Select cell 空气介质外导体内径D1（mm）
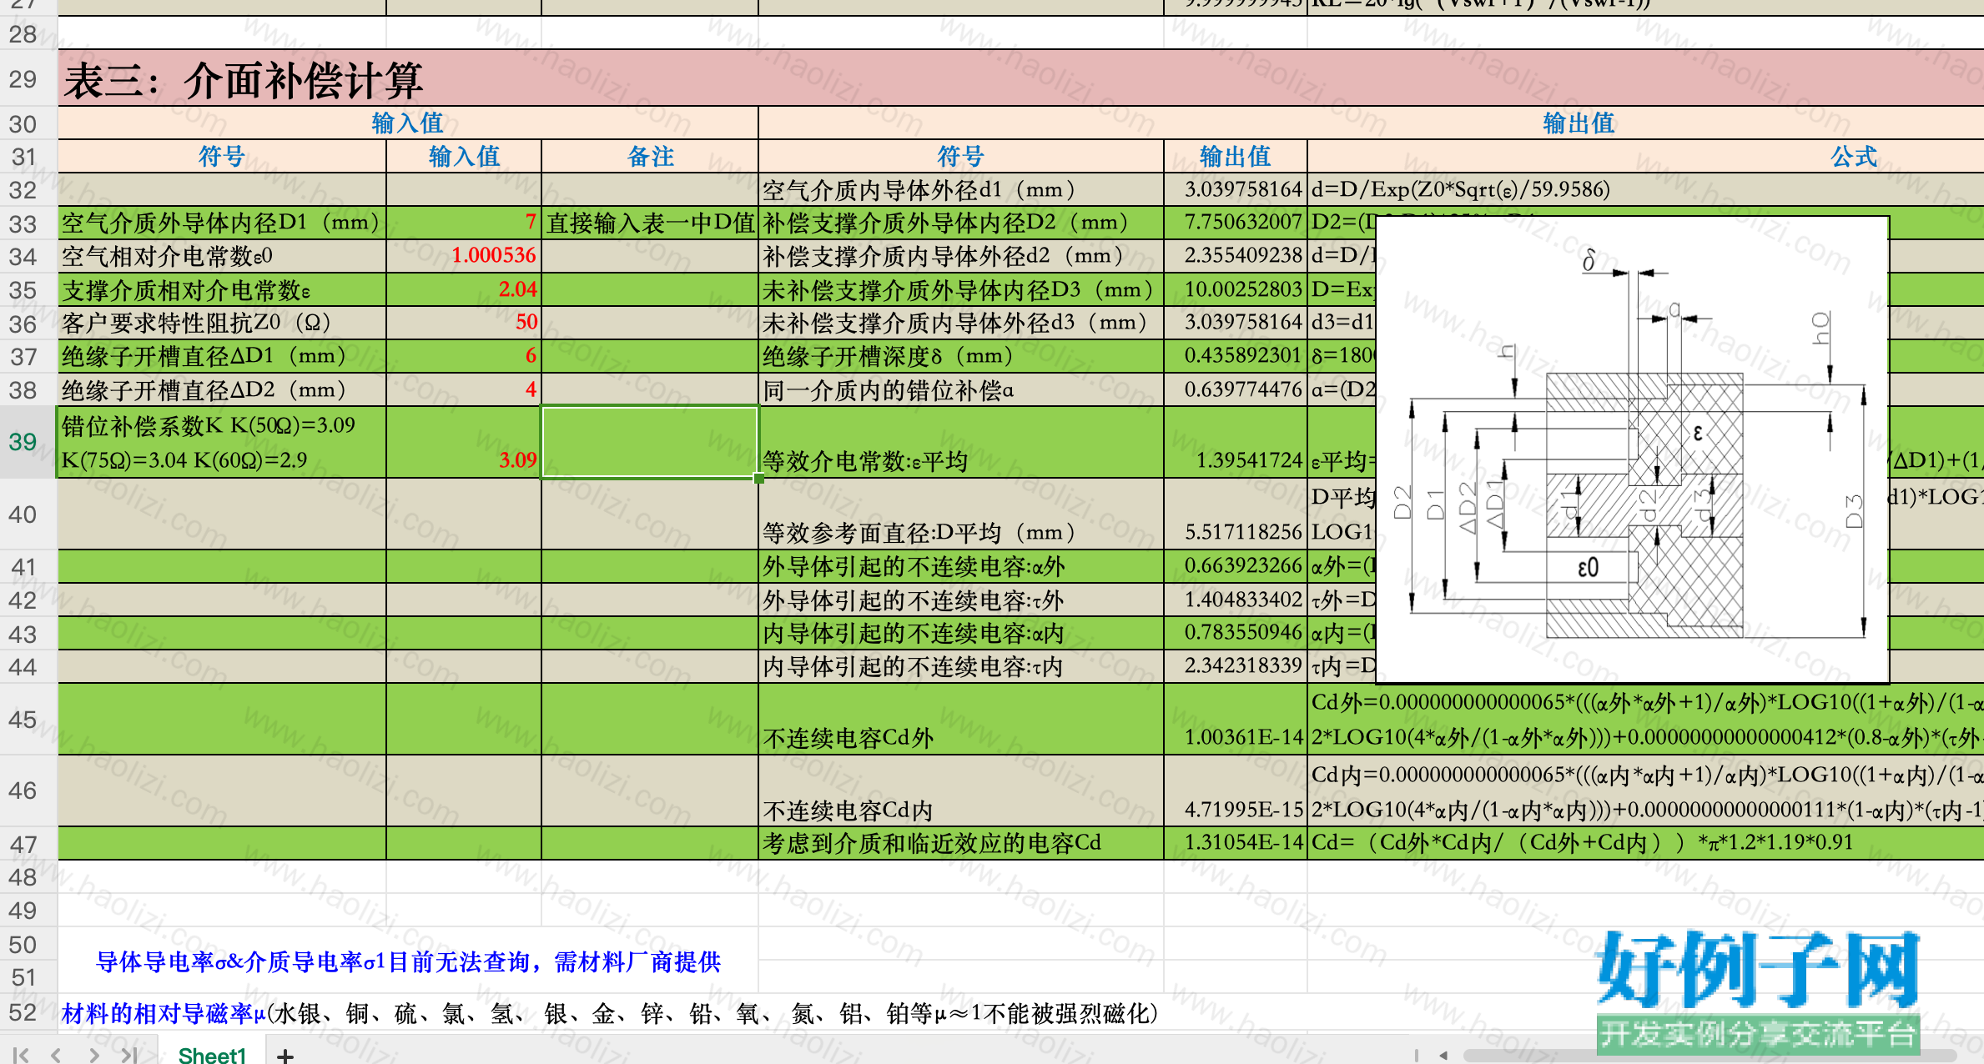Viewport: 1984px width, 1064px height. pyautogui.click(x=222, y=223)
